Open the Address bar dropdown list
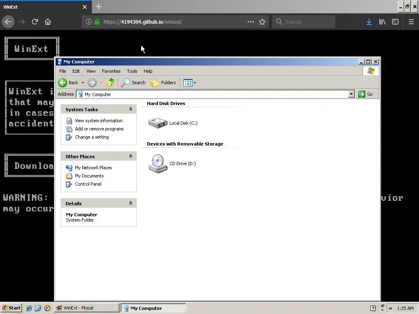Screen dimensions: 419x314 (x=351, y=94)
